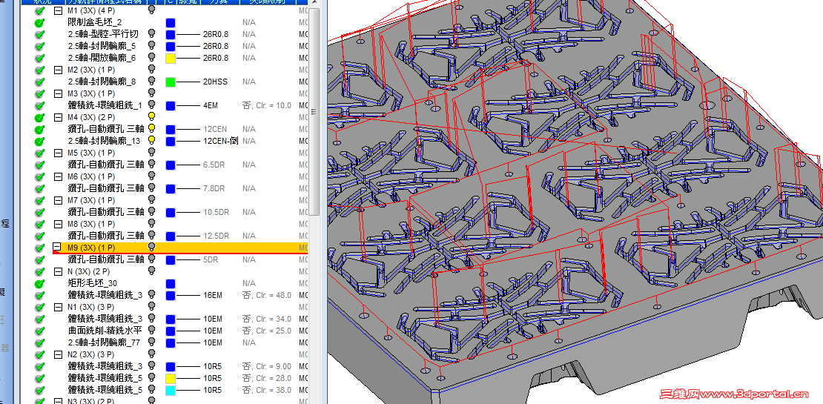This screenshot has height=404, width=823.
Task: Toggle lightbulb visibility of M1 toolpath group
Action: click(x=152, y=10)
